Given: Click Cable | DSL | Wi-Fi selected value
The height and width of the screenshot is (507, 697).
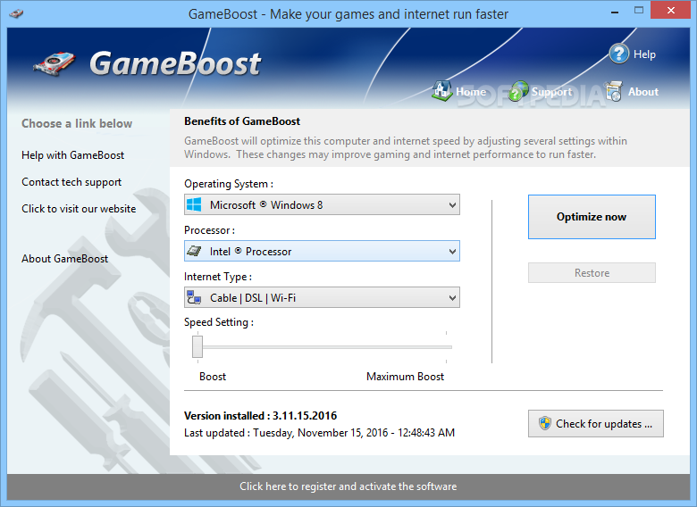Looking at the screenshot, I should click(x=253, y=298).
